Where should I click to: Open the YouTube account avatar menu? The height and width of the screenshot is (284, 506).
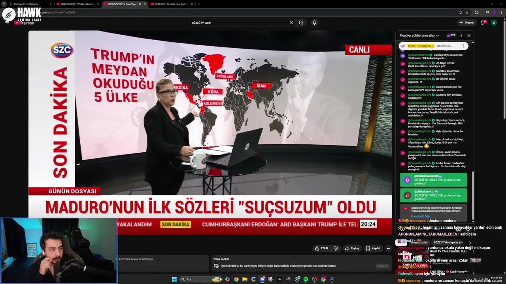tap(494, 22)
